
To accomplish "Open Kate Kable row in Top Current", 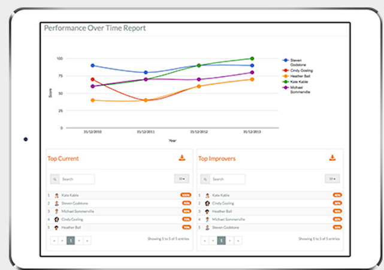I will [x=119, y=196].
